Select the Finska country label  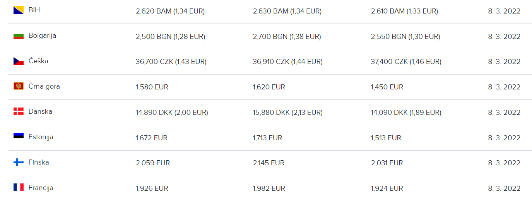39,163
